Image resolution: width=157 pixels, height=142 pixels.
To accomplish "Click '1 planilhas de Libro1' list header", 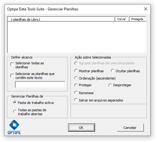I will coord(61,19).
